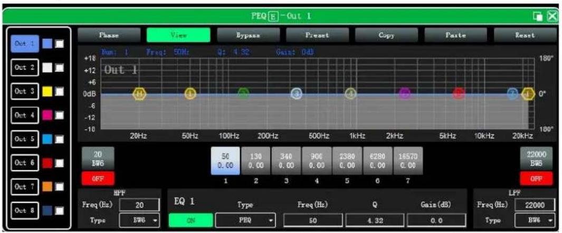
Task: Tick the checkbox next to Out 5
Action: coord(60,139)
